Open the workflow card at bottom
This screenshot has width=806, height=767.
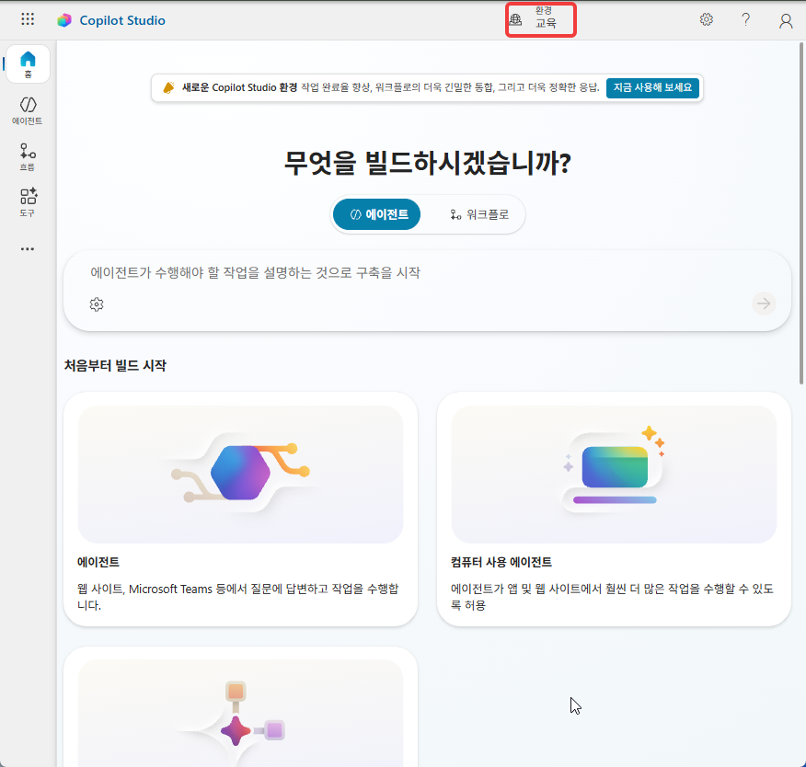coord(240,707)
